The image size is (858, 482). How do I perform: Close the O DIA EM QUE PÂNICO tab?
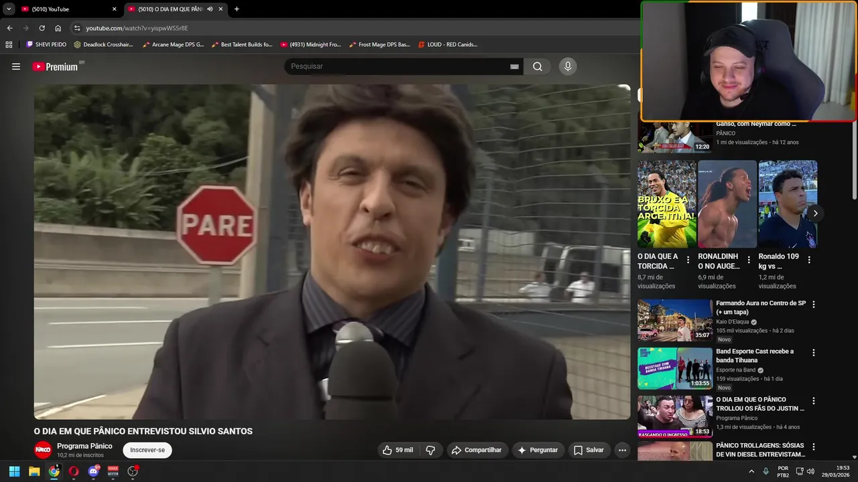click(221, 9)
